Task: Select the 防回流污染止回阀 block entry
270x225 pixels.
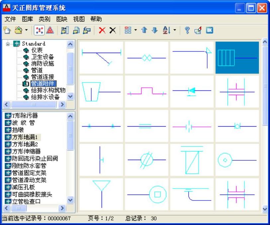Action: tap(35, 158)
